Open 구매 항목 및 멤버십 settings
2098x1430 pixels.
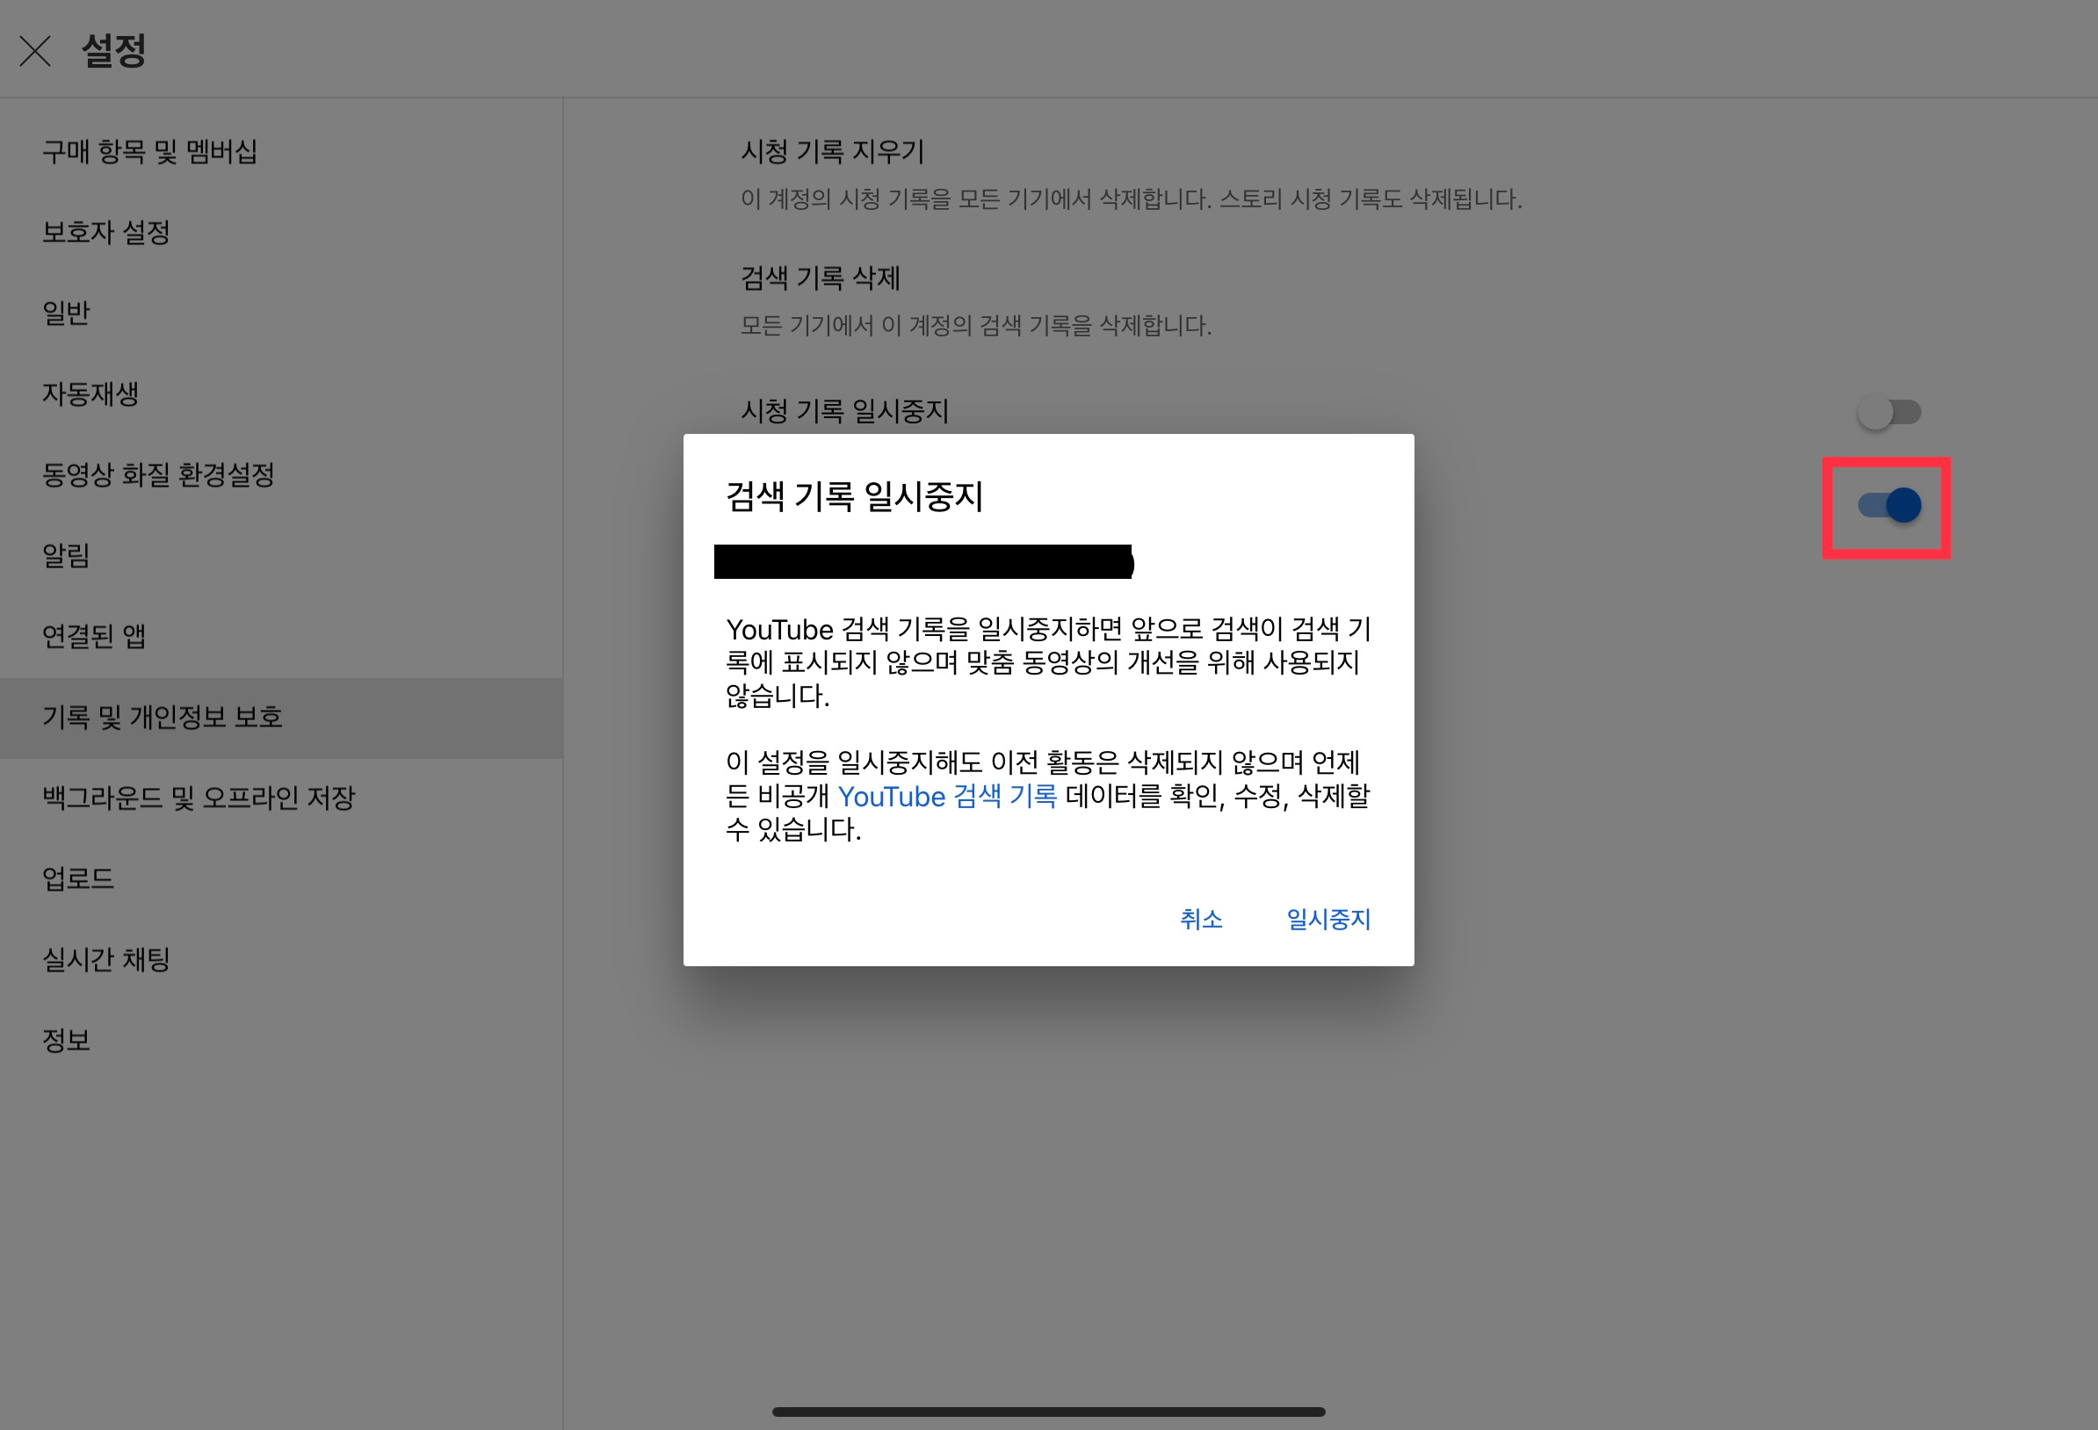tap(281, 152)
